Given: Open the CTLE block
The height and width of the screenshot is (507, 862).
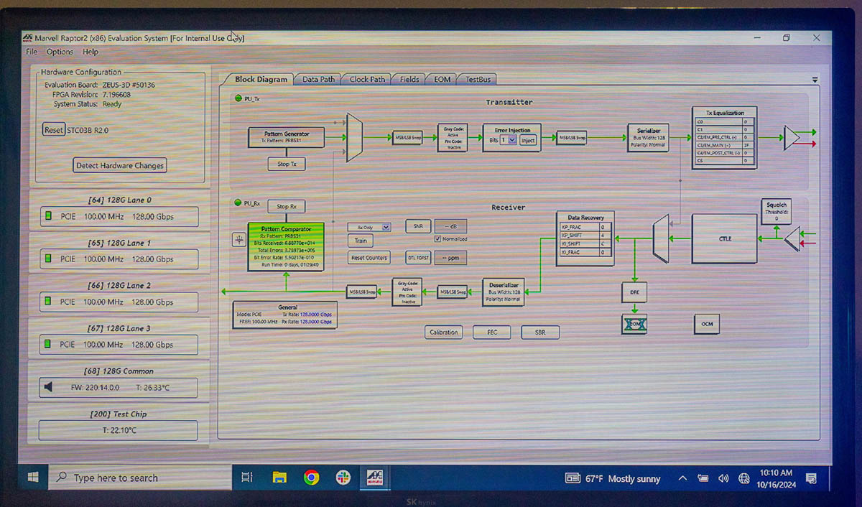Looking at the screenshot, I should coord(724,238).
